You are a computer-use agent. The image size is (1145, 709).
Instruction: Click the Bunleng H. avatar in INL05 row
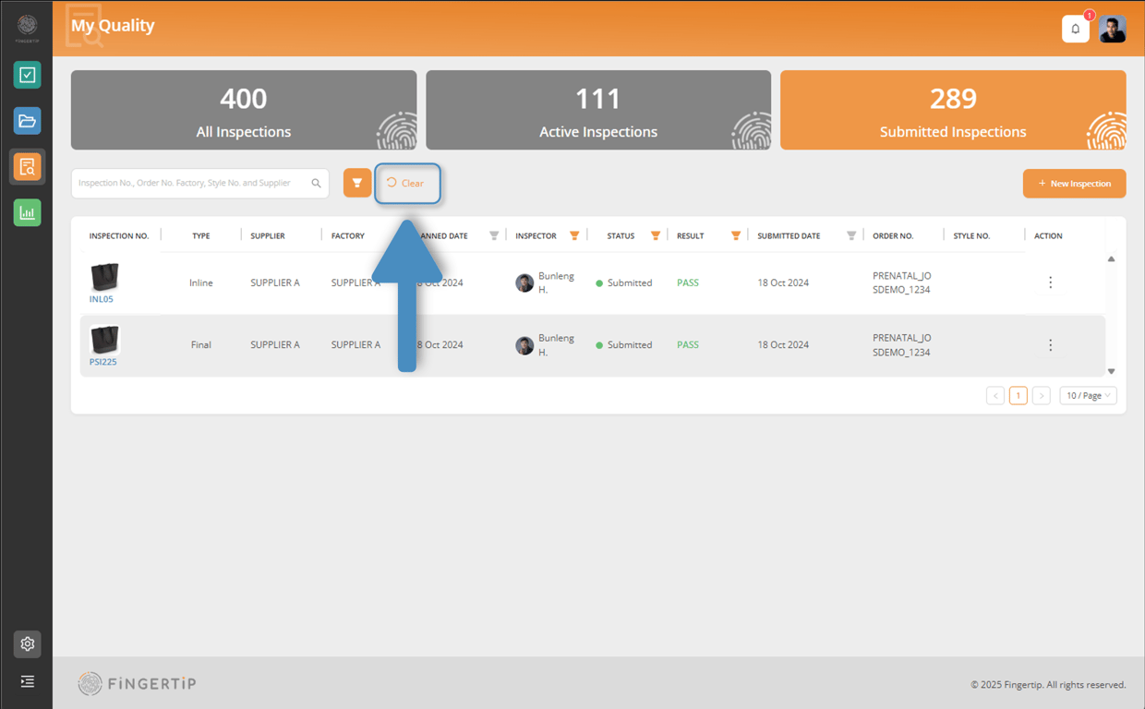524,283
